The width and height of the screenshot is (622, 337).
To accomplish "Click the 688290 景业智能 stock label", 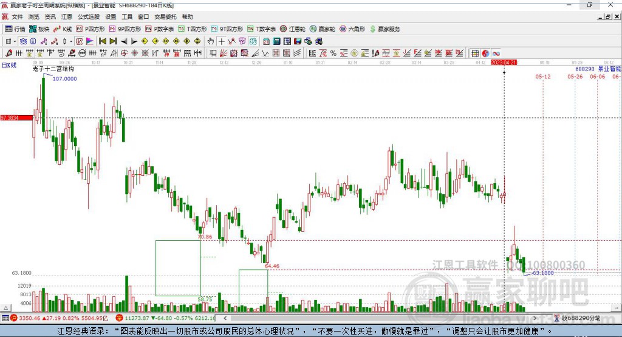I will tap(598, 69).
